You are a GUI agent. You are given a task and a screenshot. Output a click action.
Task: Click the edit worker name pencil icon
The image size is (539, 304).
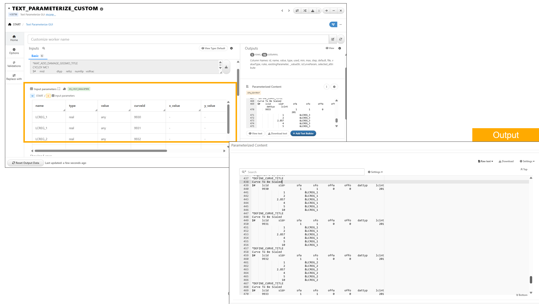click(333, 39)
